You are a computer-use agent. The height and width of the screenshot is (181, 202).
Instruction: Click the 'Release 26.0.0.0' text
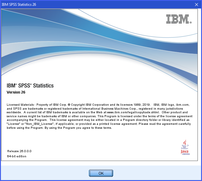[x=19, y=151]
